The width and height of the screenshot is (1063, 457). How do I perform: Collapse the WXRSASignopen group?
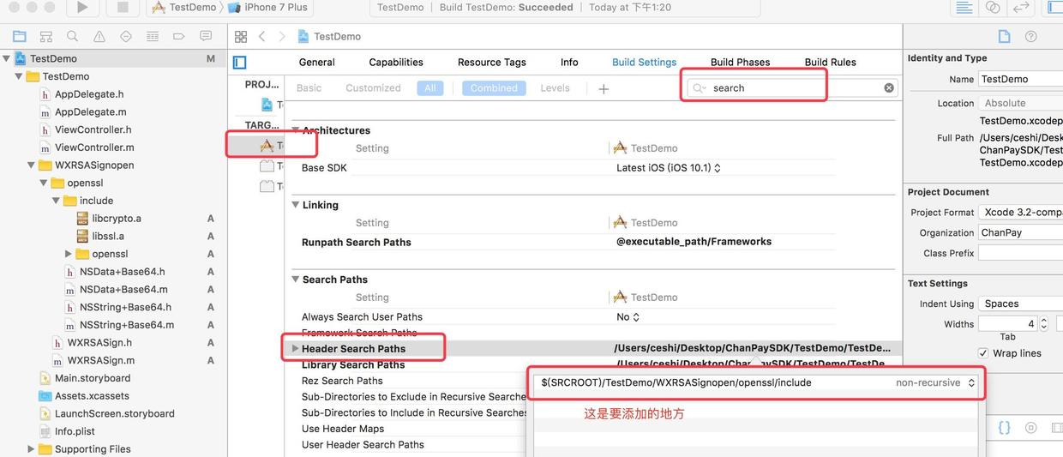click(31, 165)
